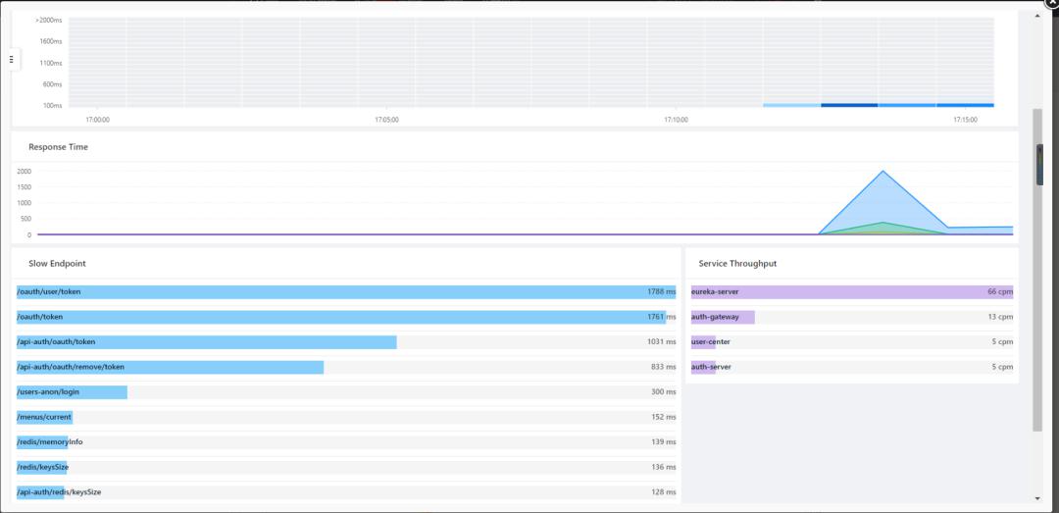This screenshot has width=1059, height=513.
Task: Click the /api-auth/oauth/token endpoint bar
Action: 207,342
